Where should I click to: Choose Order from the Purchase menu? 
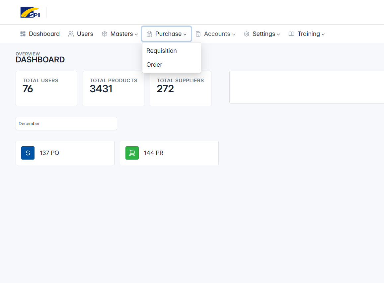tap(154, 65)
